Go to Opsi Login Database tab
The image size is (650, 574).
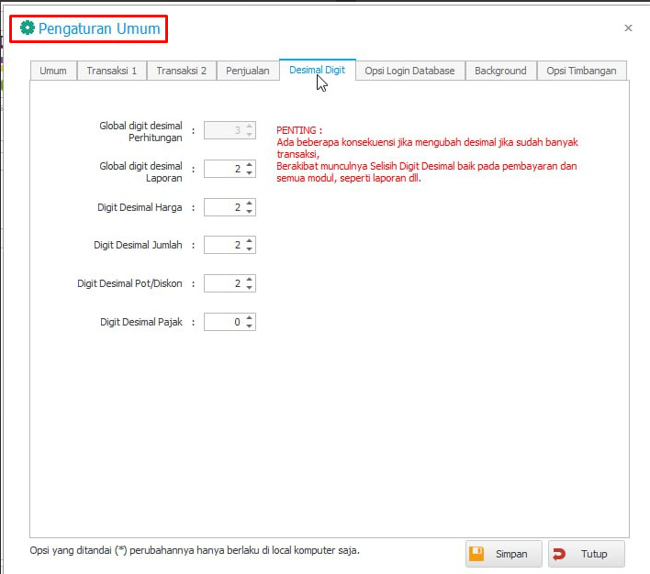409,71
